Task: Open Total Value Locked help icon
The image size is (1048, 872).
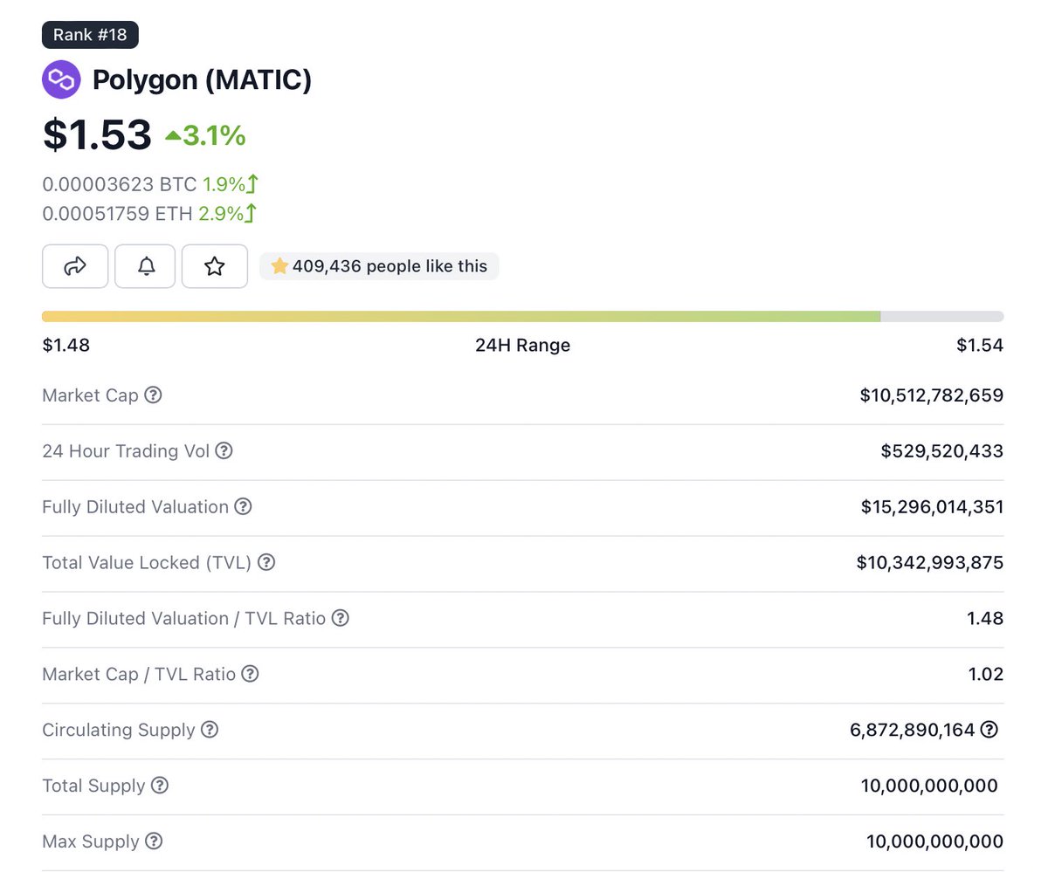Action: pyautogui.click(x=266, y=563)
